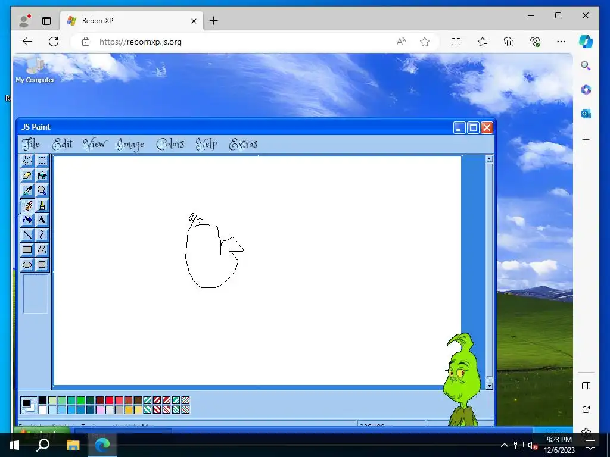Click the foreground/background color indicator box
610x457 pixels.
(29, 405)
